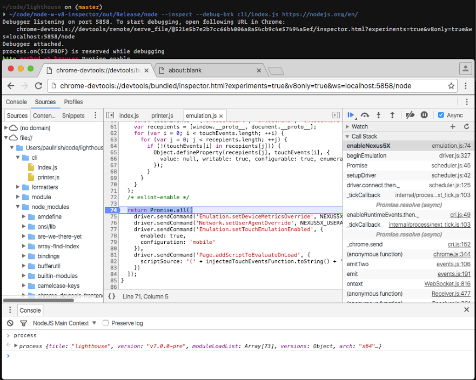Uncheck the Async checkbox
The width and height of the screenshot is (476, 380).
(x=441, y=115)
